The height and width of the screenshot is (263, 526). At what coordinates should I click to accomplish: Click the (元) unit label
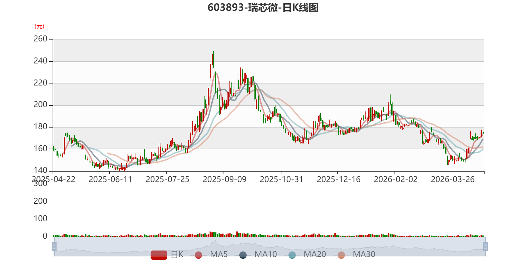39,26
